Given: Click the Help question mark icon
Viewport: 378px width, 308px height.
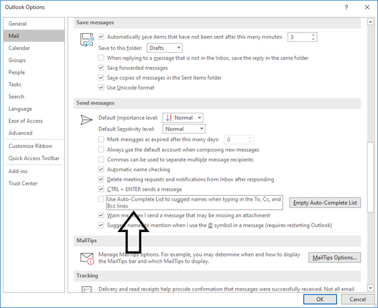Looking at the screenshot, I should coord(346,8).
